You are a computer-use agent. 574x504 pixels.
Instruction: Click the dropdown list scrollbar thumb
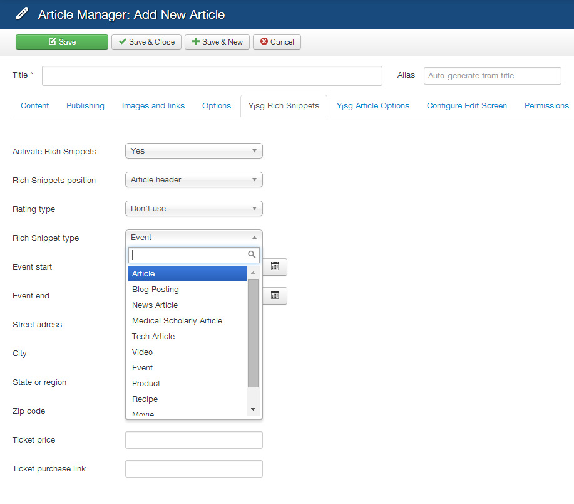click(253, 333)
